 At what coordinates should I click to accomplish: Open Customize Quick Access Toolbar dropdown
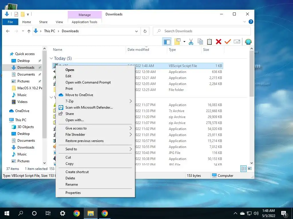(28, 14)
